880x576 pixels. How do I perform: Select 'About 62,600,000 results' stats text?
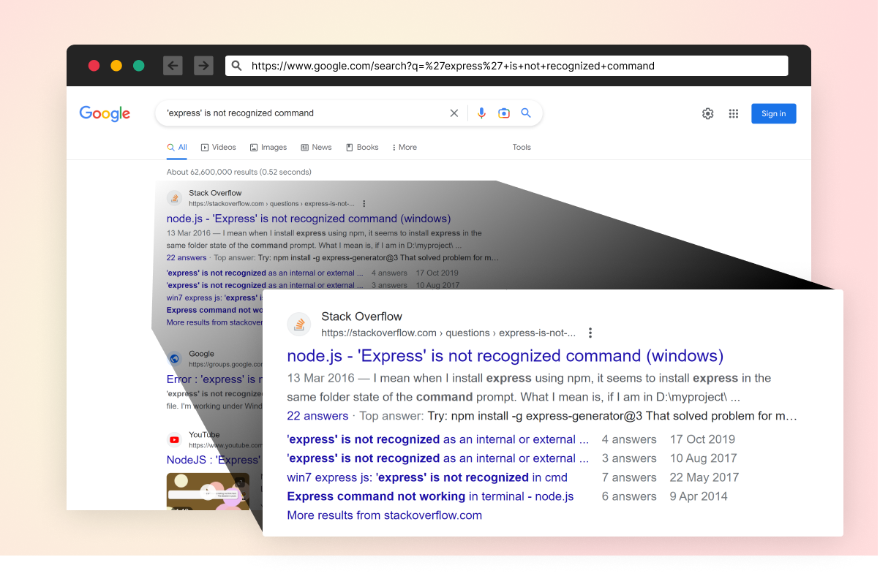click(239, 172)
